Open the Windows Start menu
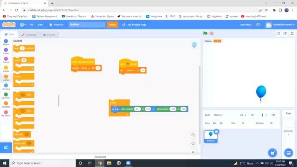This screenshot has height=167, width=297. (x=5, y=163)
